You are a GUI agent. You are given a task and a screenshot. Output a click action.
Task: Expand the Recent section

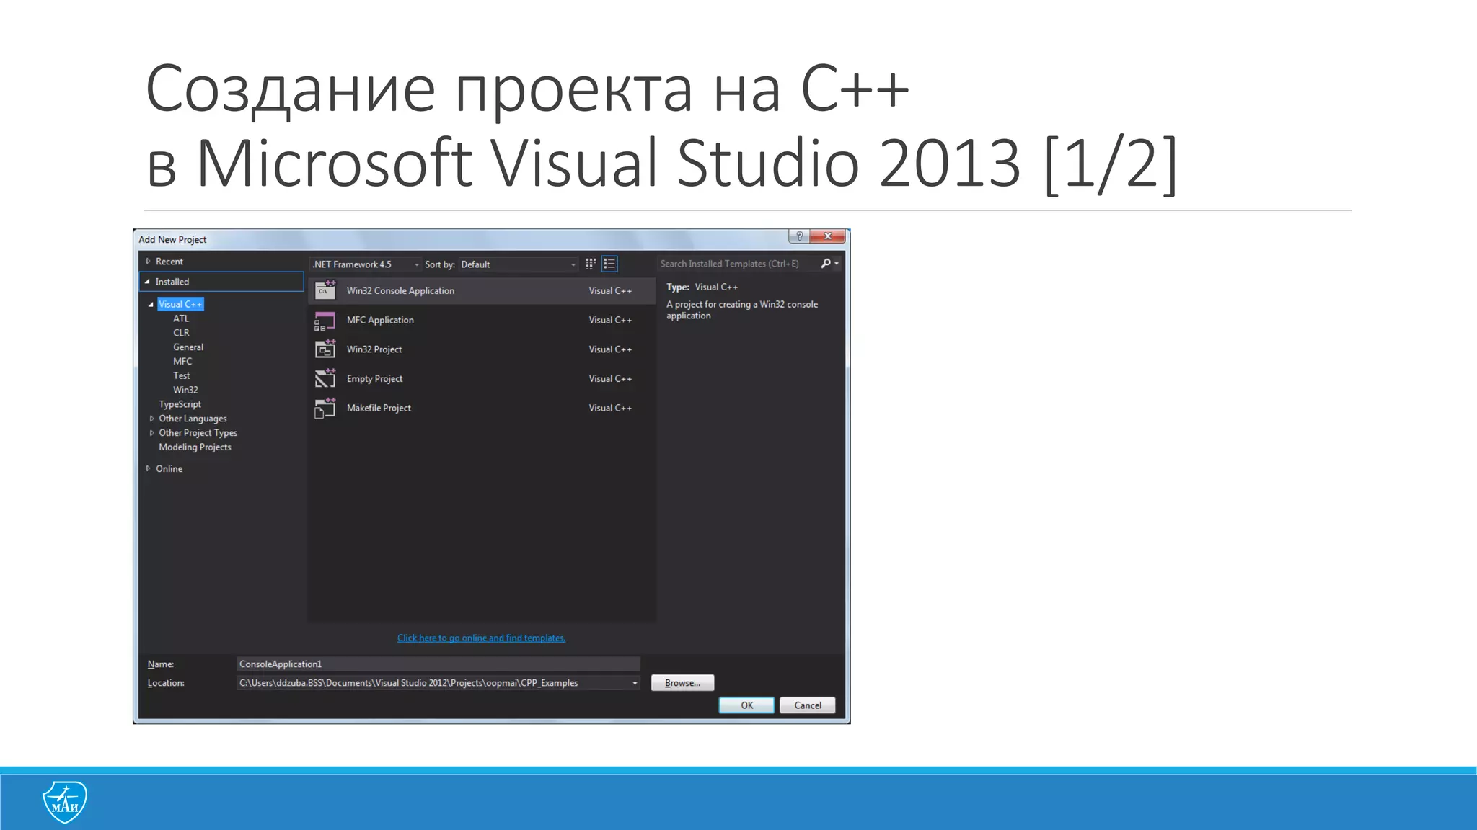(x=148, y=262)
